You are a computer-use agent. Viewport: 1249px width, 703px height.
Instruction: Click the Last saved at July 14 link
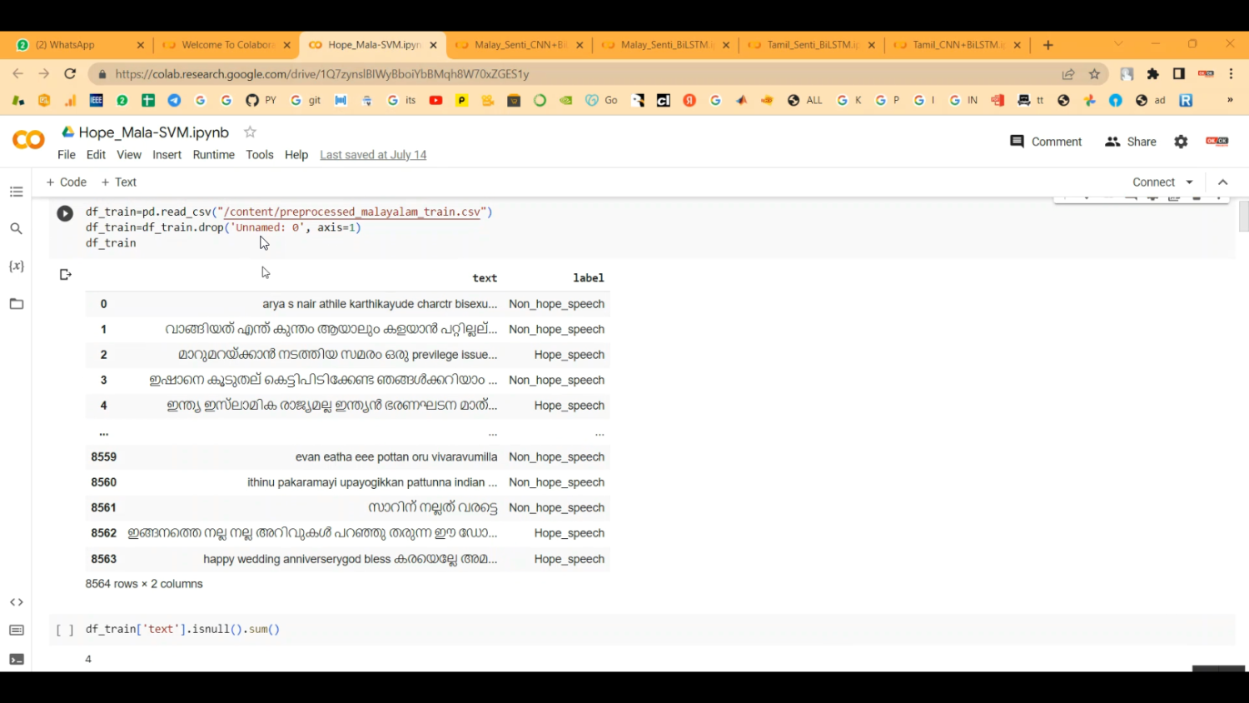click(372, 154)
